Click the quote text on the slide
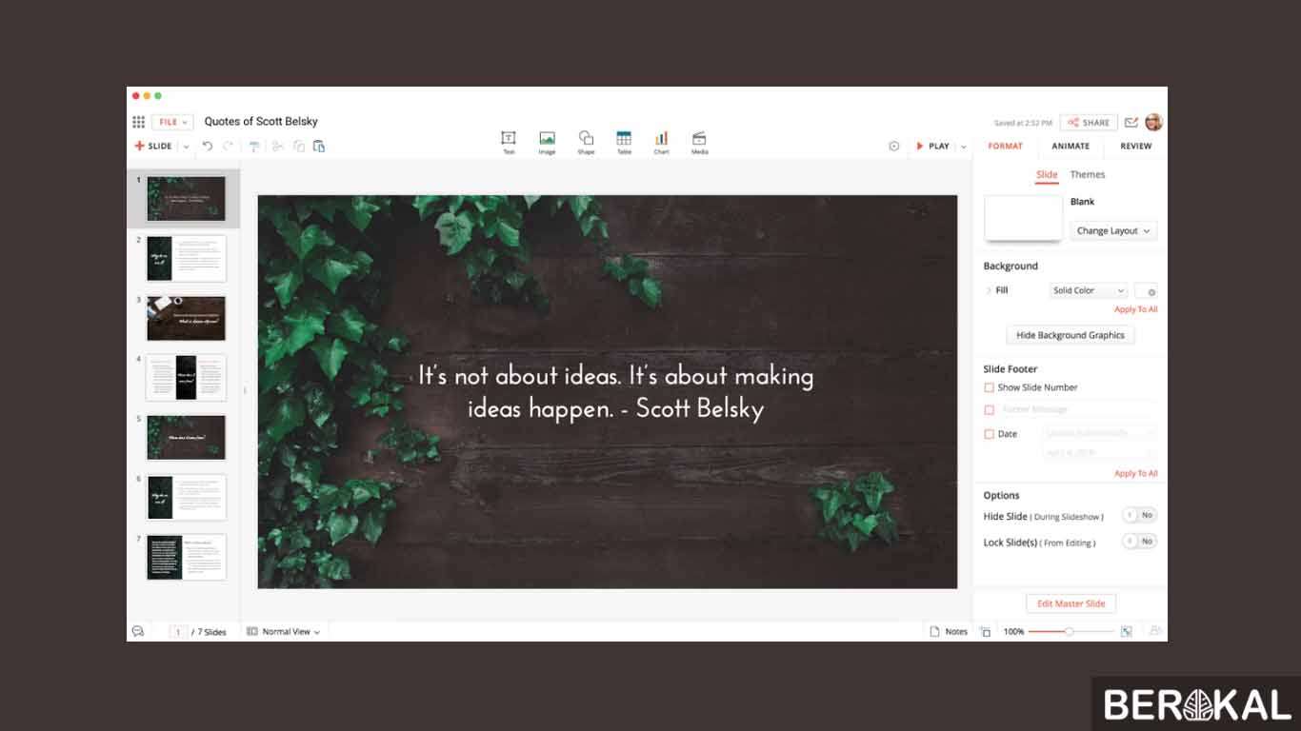The width and height of the screenshot is (1301, 731). [x=616, y=391]
